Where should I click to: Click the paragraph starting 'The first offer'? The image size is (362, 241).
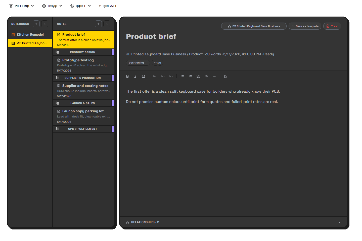pyautogui.click(x=203, y=91)
